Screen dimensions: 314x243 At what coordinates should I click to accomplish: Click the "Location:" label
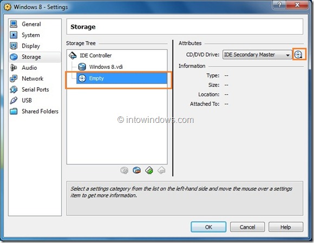pos(208,94)
